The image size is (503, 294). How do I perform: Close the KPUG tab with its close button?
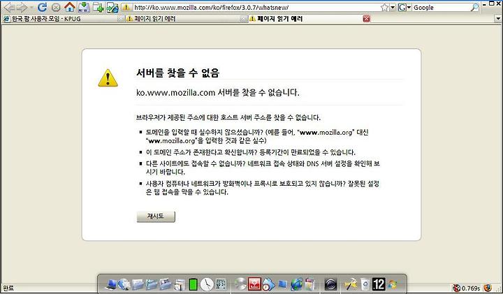[120, 19]
